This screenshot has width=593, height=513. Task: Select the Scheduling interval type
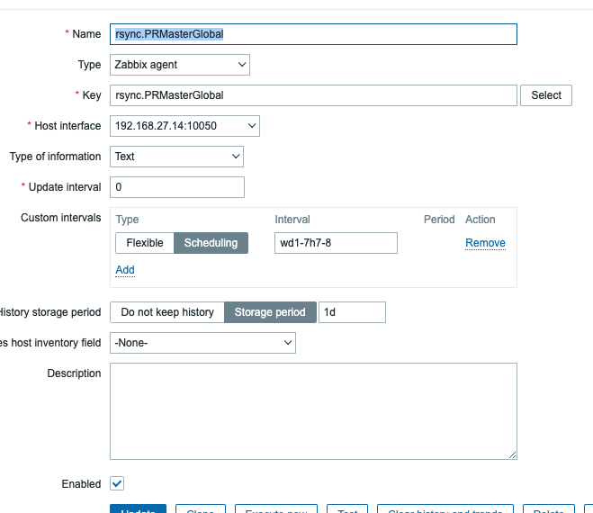pos(211,243)
